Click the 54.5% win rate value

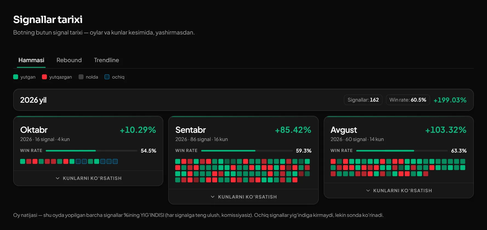point(148,151)
